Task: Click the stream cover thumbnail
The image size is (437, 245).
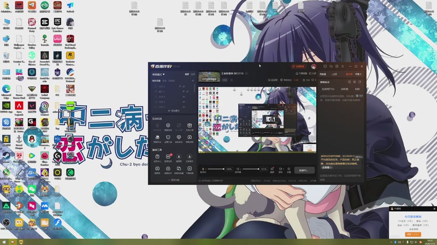Action: pyautogui.click(x=209, y=76)
